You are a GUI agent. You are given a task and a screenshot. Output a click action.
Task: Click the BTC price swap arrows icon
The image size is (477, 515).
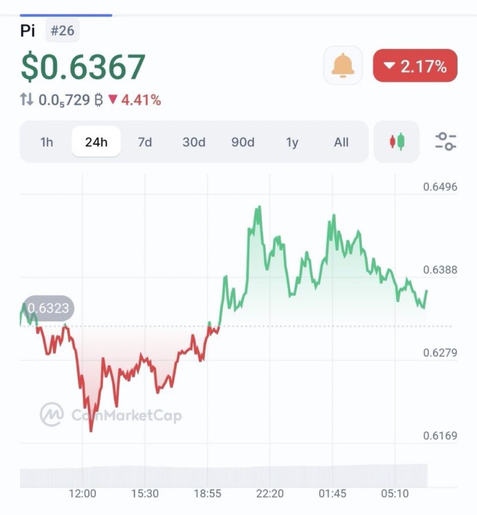tap(27, 100)
